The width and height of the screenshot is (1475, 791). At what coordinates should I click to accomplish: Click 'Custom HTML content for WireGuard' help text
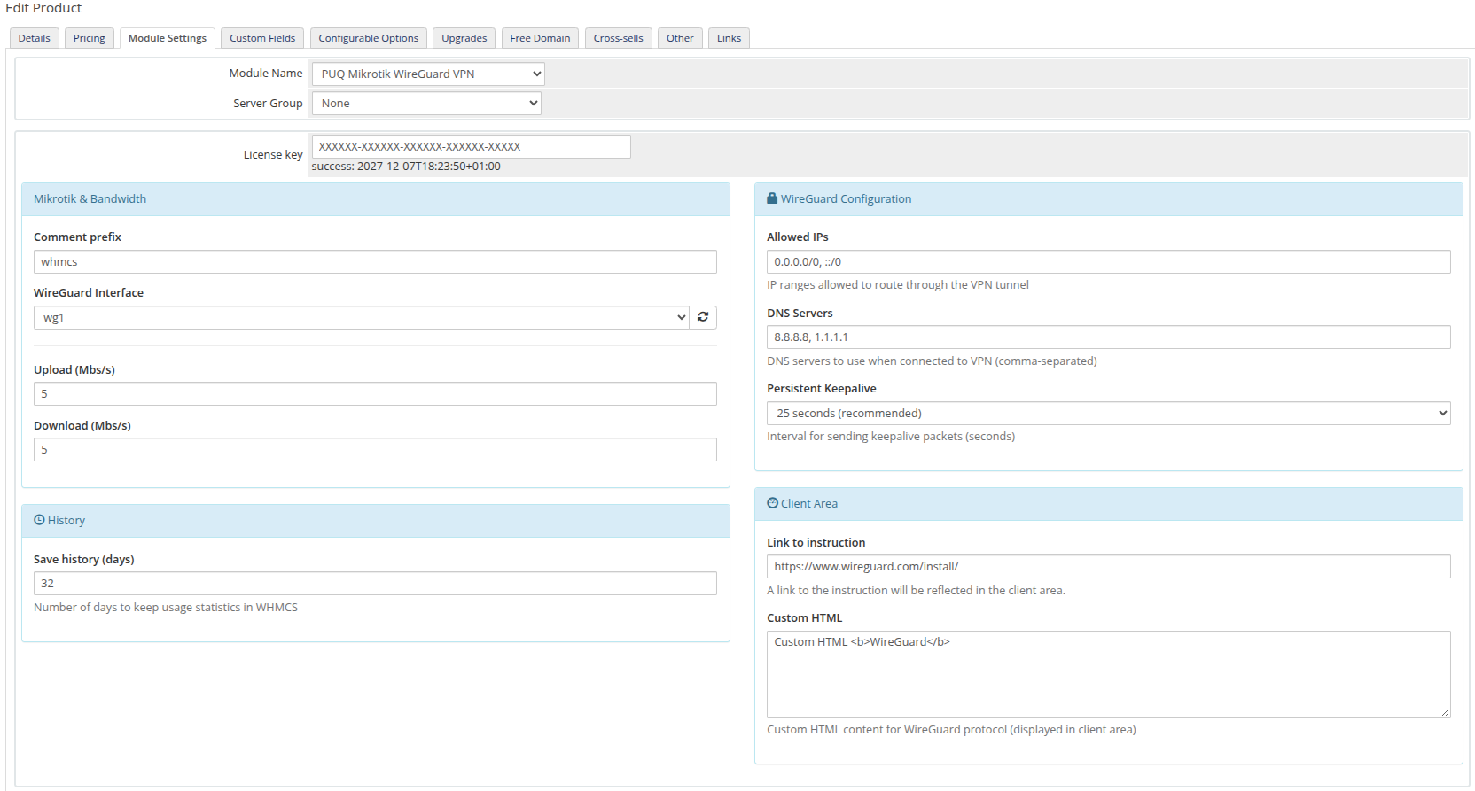(x=951, y=729)
